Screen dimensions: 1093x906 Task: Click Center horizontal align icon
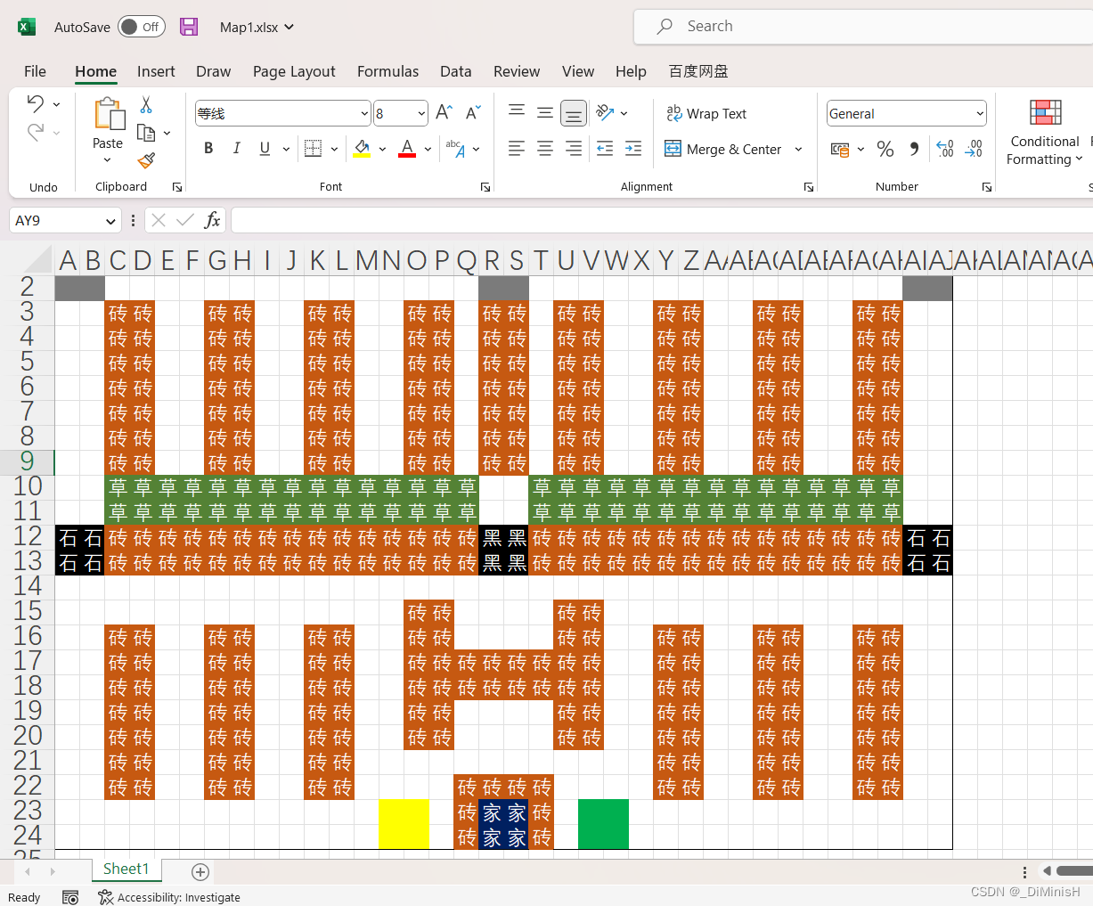pos(545,149)
